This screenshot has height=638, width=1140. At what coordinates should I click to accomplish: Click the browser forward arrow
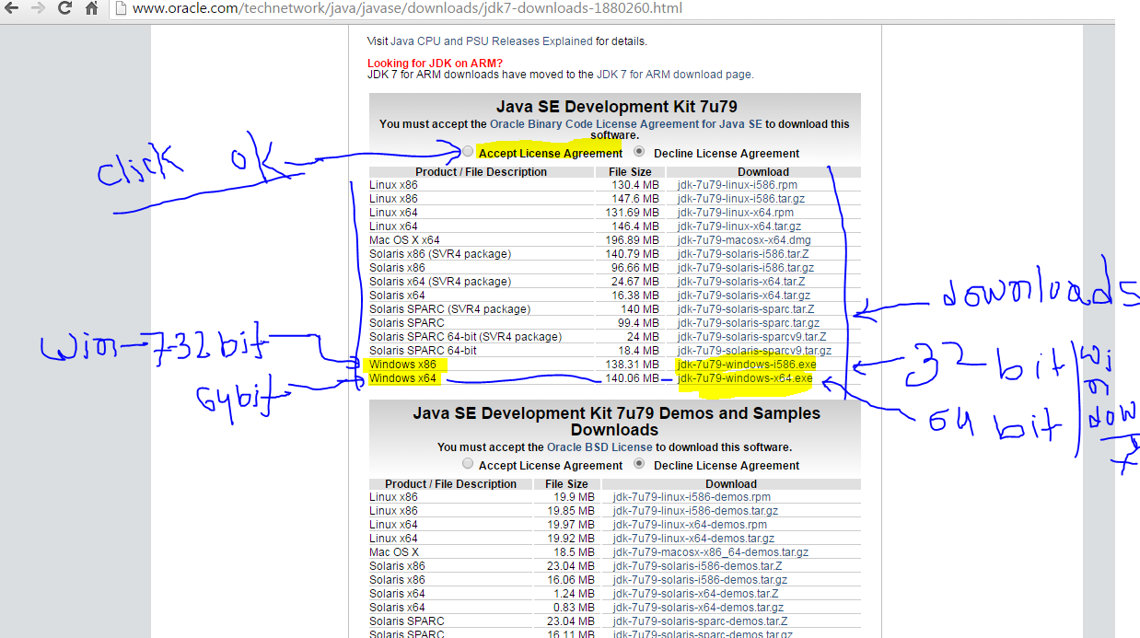pyautogui.click(x=39, y=8)
